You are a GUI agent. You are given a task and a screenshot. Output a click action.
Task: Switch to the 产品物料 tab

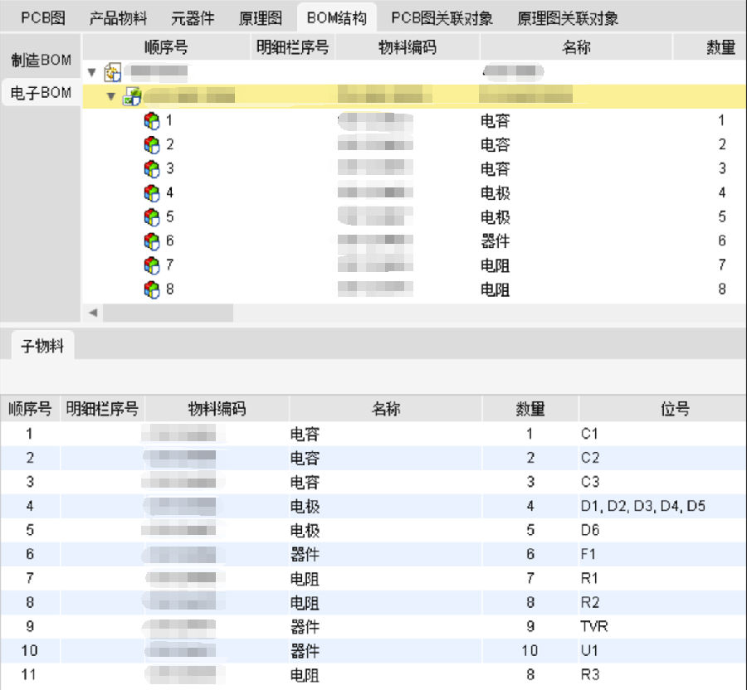click(x=118, y=18)
